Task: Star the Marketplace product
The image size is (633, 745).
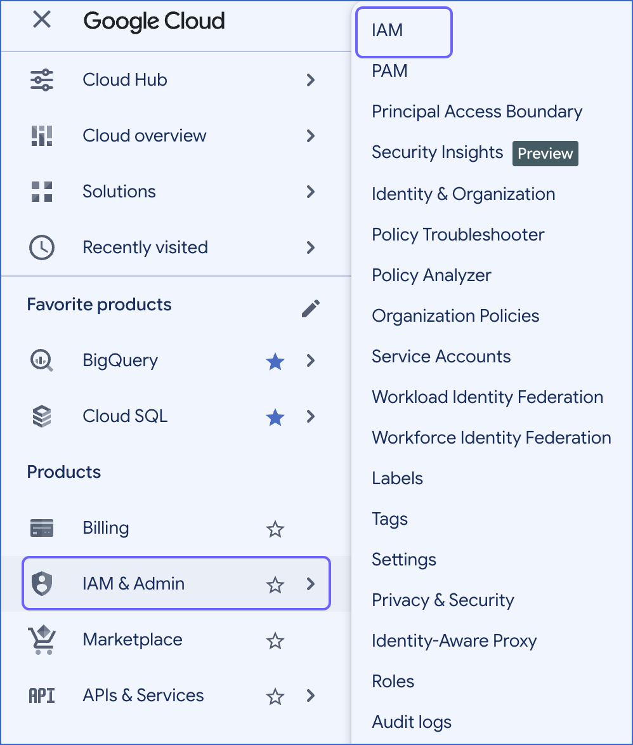Action: click(275, 641)
